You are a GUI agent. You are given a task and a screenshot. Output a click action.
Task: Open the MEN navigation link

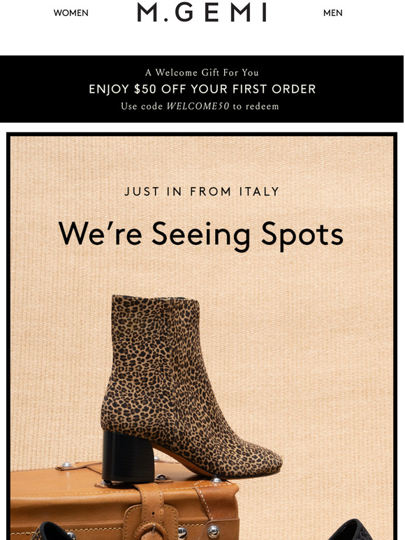tap(332, 13)
